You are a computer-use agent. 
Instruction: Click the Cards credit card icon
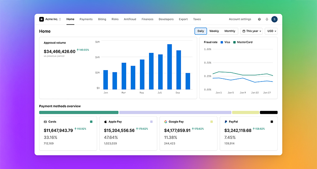tap(45, 122)
